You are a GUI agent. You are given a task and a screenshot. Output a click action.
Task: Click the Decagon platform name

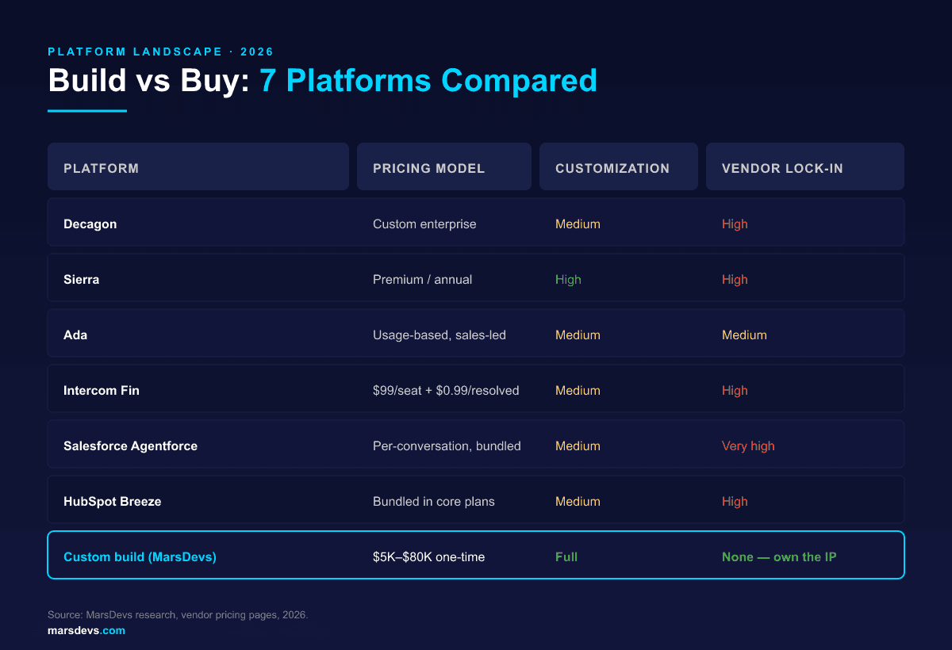click(90, 224)
